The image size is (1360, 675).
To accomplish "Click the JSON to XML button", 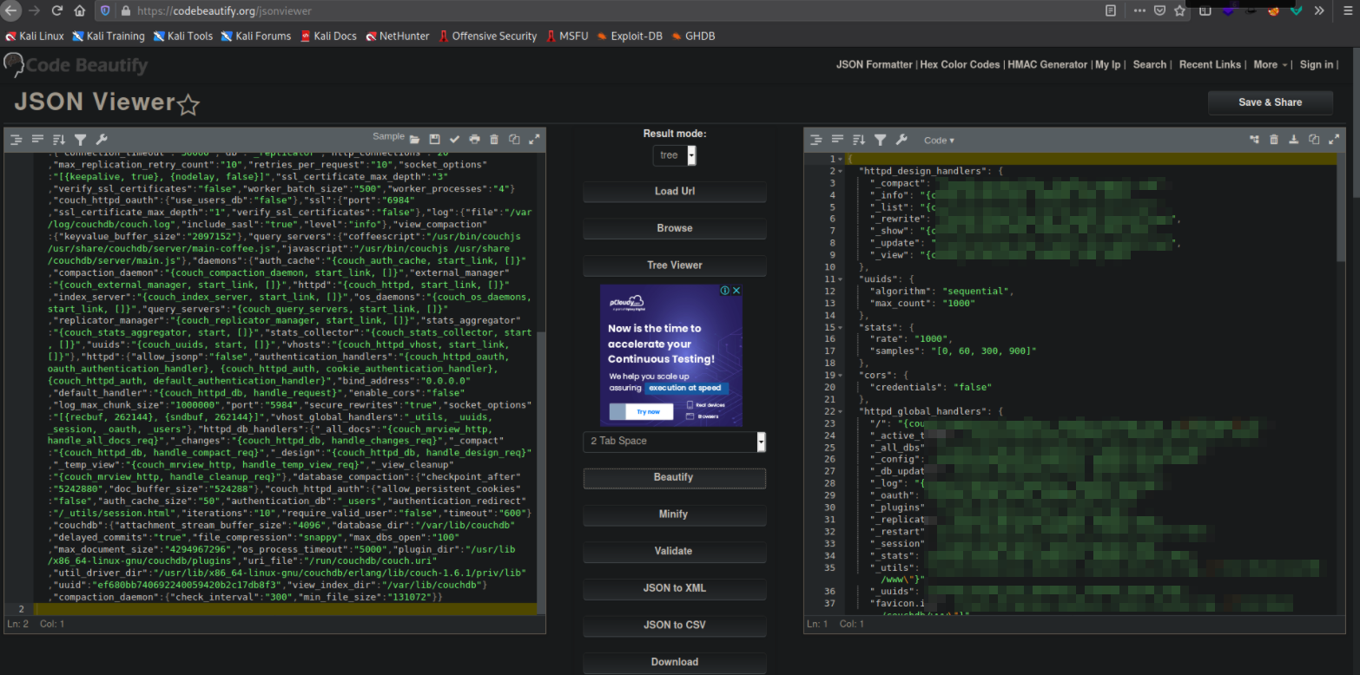I will tap(675, 588).
